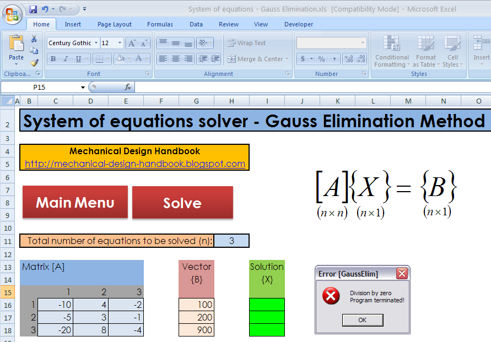Toggle Bold formatting

[x=53, y=59]
